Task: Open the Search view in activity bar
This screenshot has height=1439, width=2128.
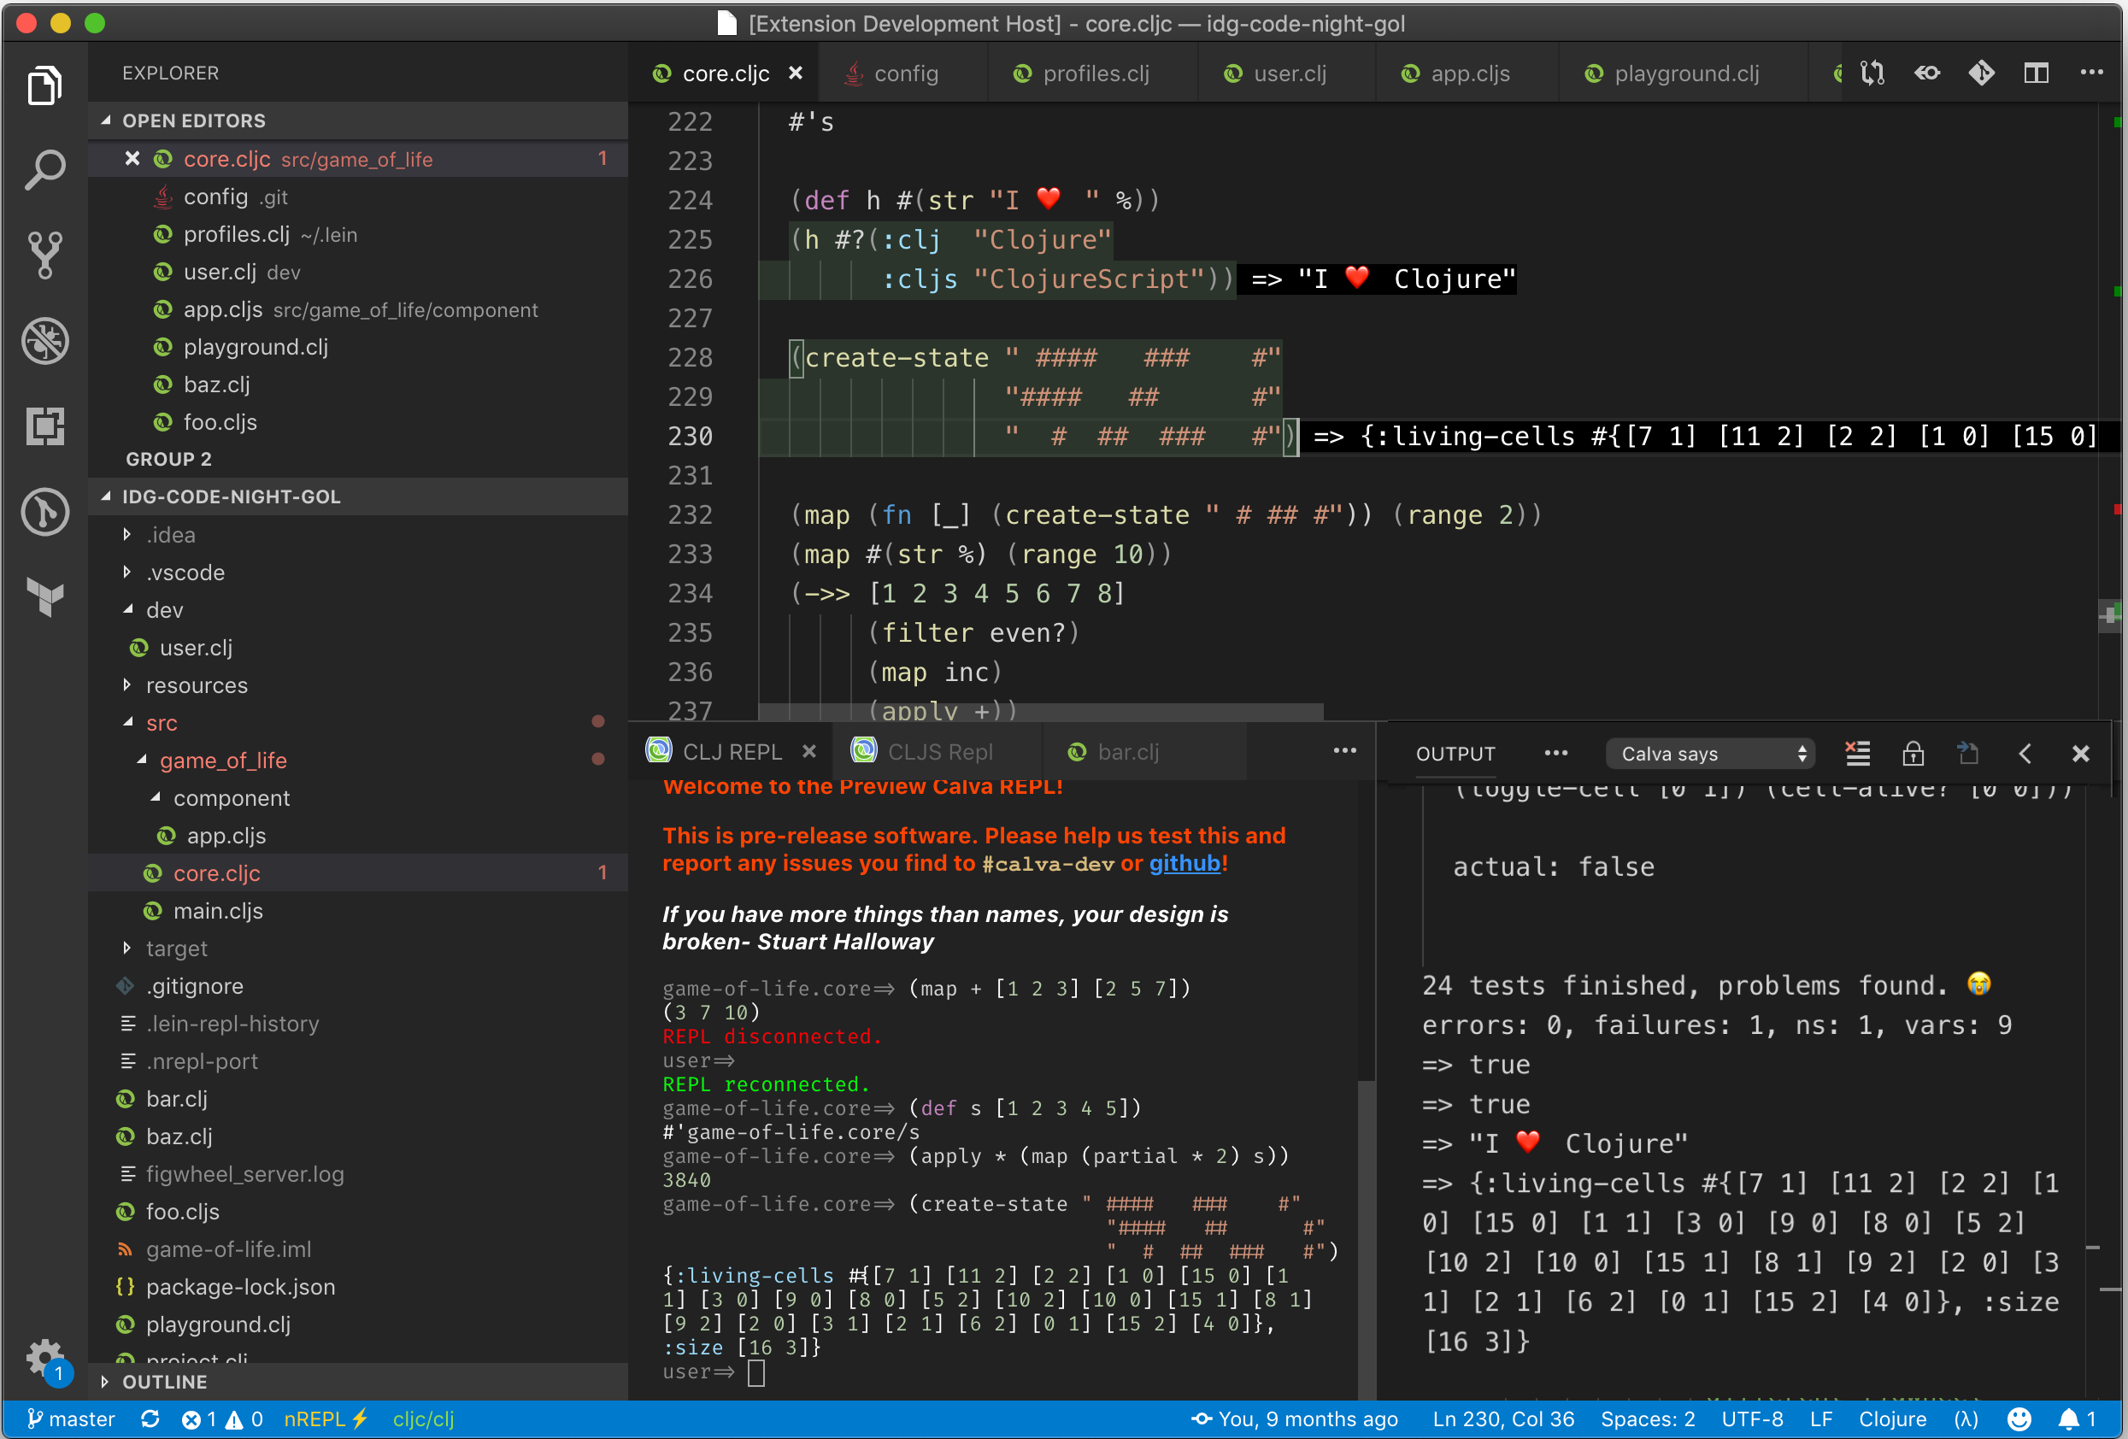Action: (44, 169)
